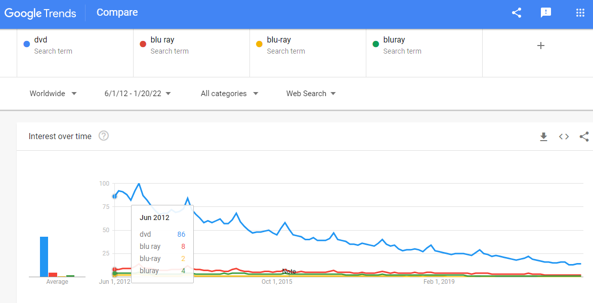Share the Interest over time chart
This screenshot has height=303, width=593.
click(584, 137)
